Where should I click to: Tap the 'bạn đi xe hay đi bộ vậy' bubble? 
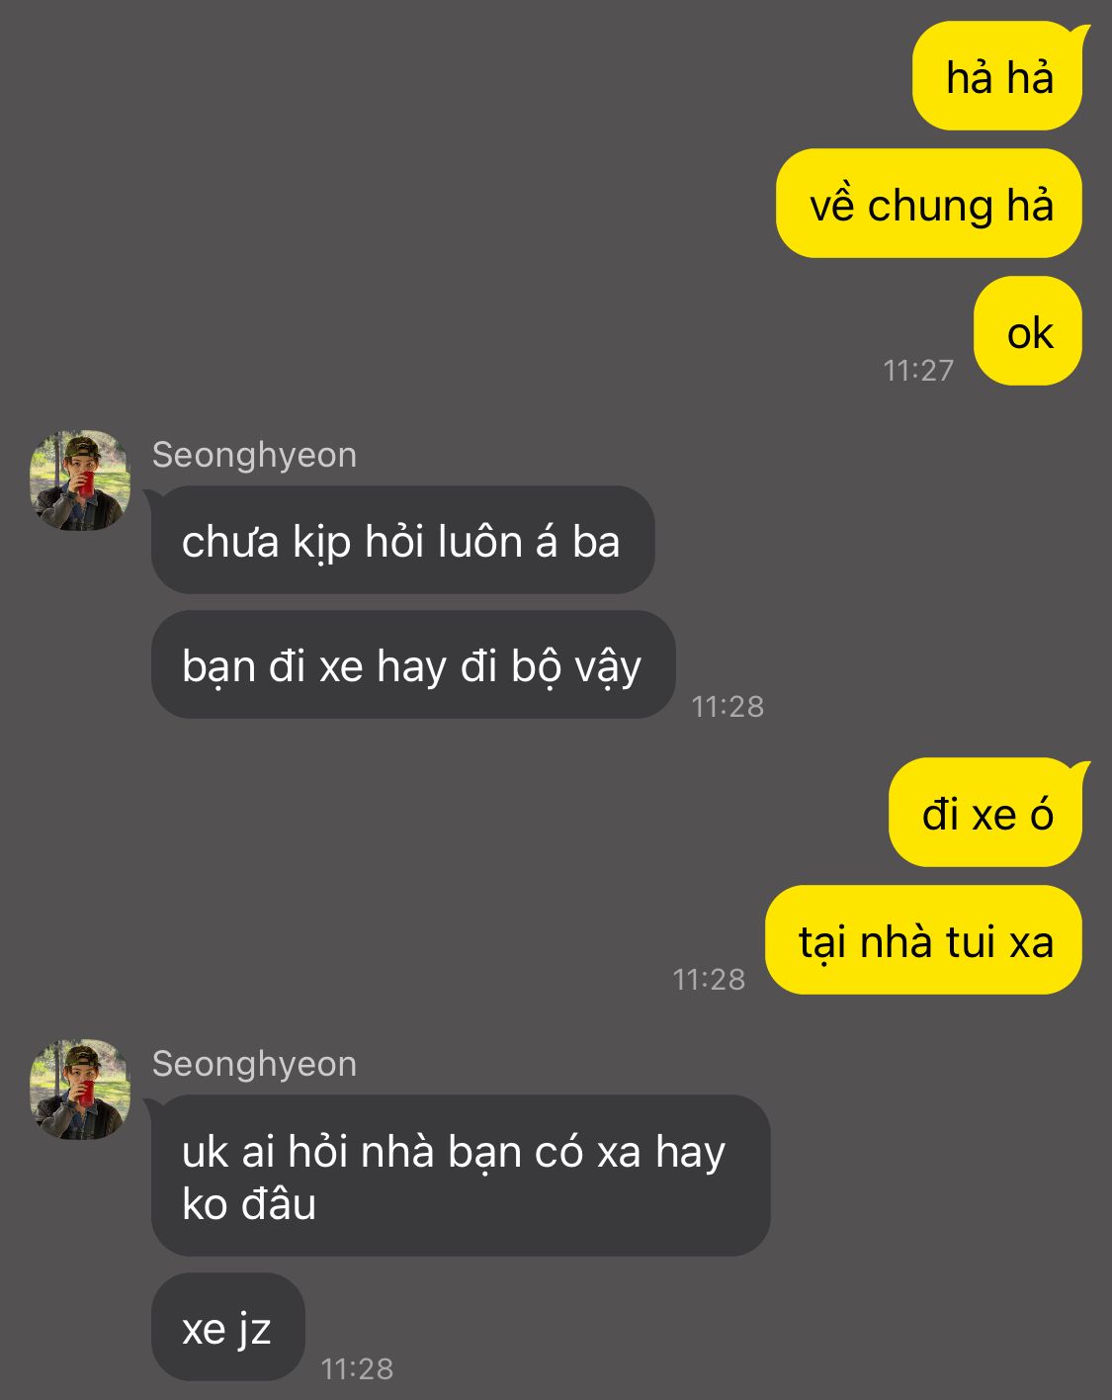(413, 664)
